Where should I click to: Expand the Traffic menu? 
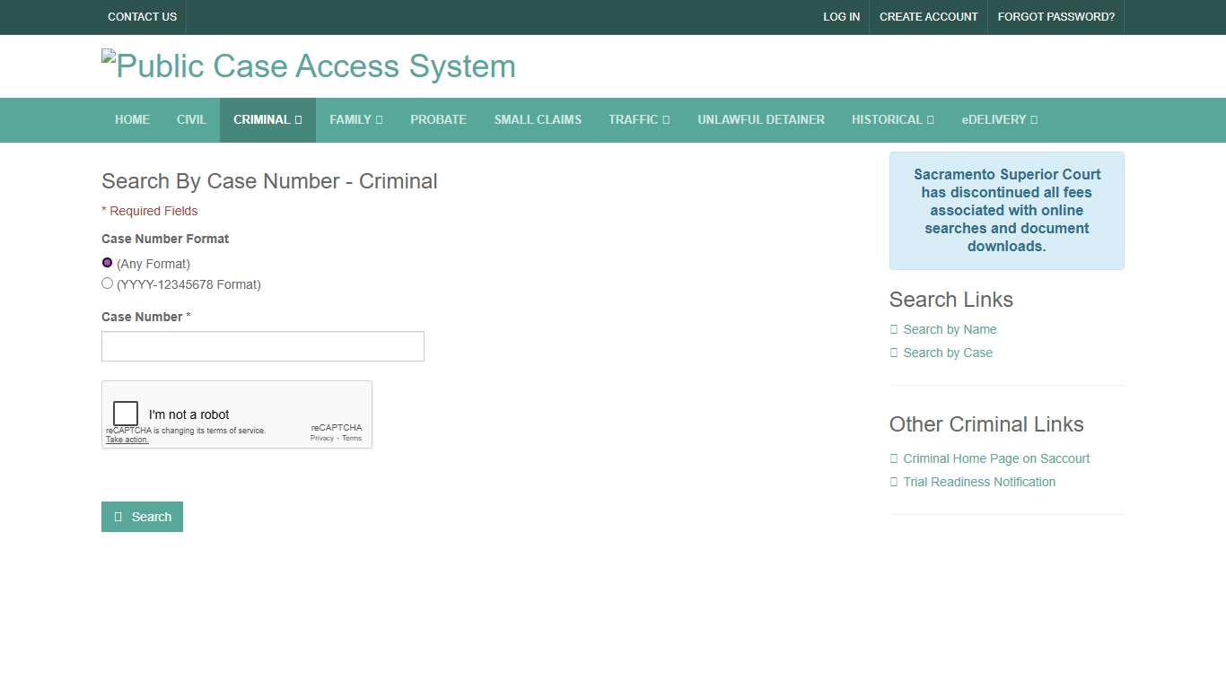[638, 119]
